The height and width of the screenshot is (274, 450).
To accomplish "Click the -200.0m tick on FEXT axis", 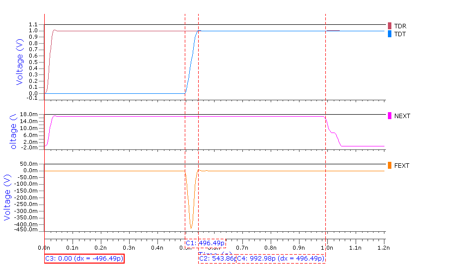I will pos(26,198).
